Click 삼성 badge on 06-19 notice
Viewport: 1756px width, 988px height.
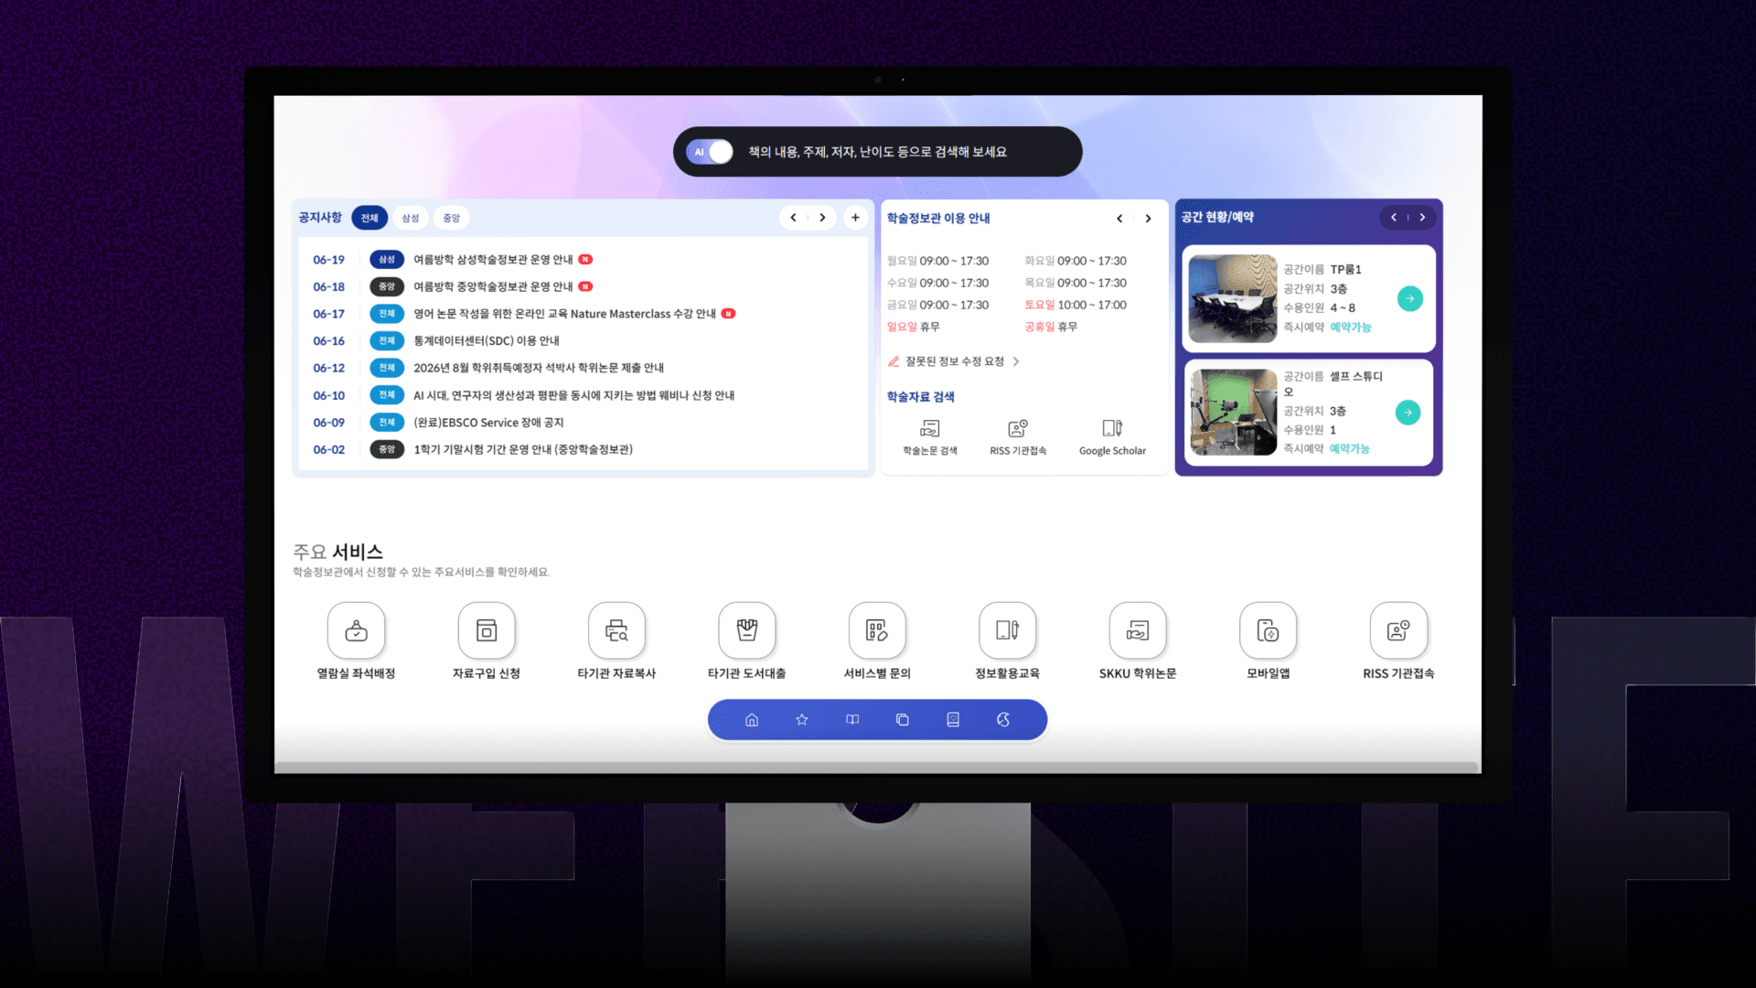pos(387,260)
